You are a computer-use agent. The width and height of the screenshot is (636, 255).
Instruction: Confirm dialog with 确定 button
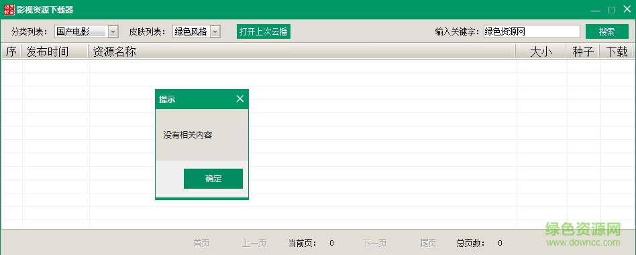pyautogui.click(x=213, y=179)
